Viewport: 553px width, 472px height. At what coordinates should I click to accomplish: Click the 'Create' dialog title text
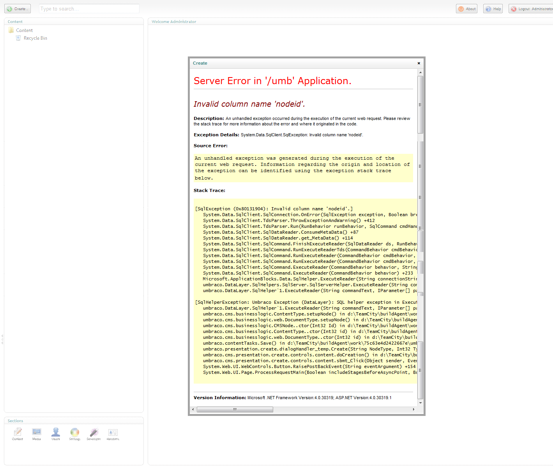pos(200,63)
